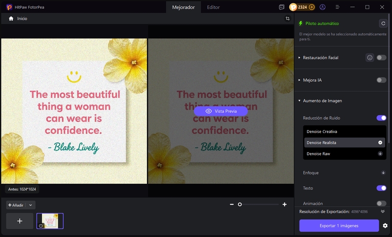Screen dimensions: 392x237
Task: Switch to the Editor tab
Action: (213, 7)
